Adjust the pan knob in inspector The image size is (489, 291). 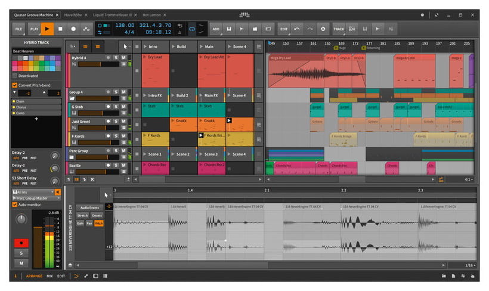(21, 219)
